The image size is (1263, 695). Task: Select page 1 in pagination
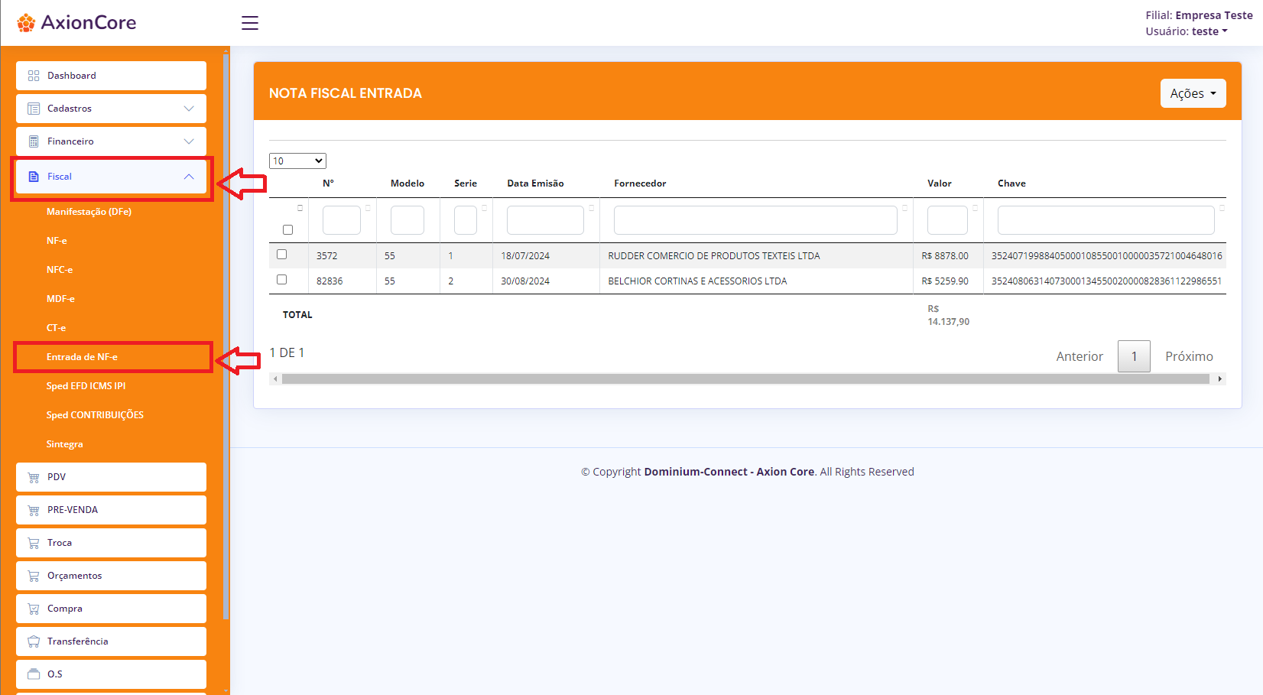click(1134, 356)
